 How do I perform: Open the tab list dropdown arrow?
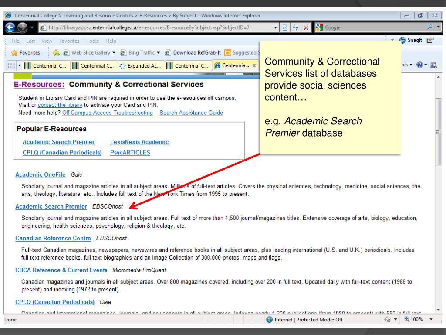pos(19,66)
